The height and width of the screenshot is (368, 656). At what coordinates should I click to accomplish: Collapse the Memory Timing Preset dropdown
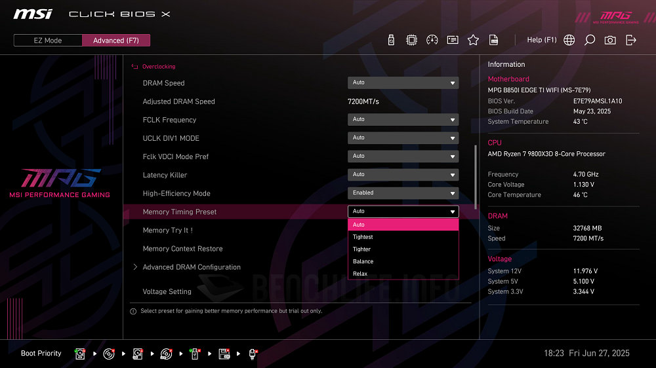403,212
